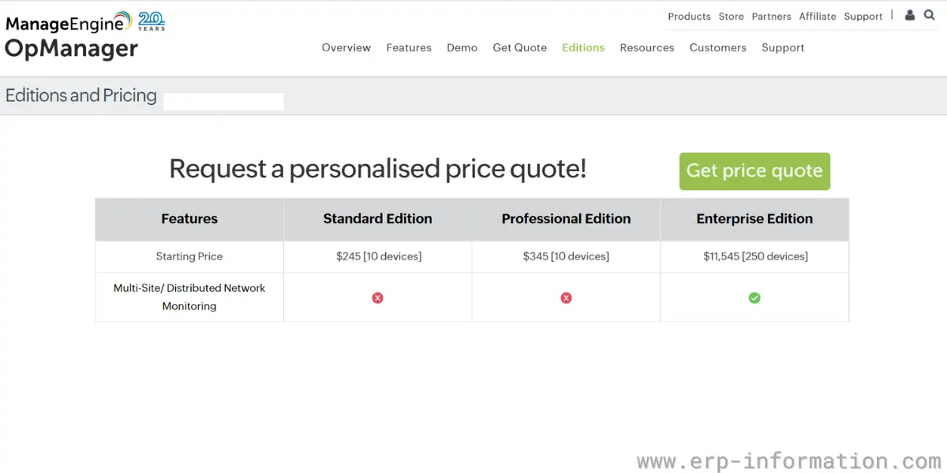Screen dimensions: 947x473
Task: Visit the Partners link
Action: (x=772, y=17)
